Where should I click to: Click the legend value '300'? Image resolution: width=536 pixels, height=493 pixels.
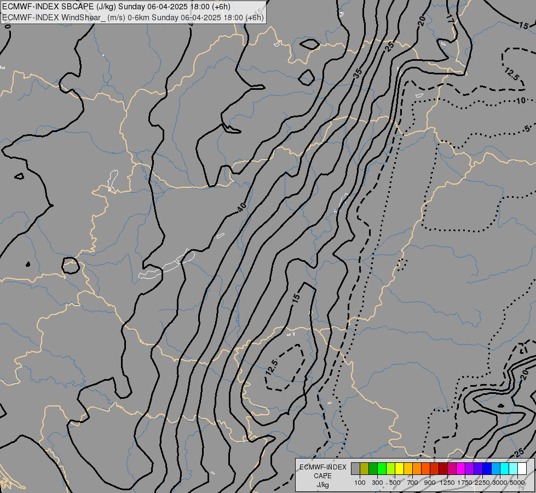pyautogui.click(x=377, y=483)
